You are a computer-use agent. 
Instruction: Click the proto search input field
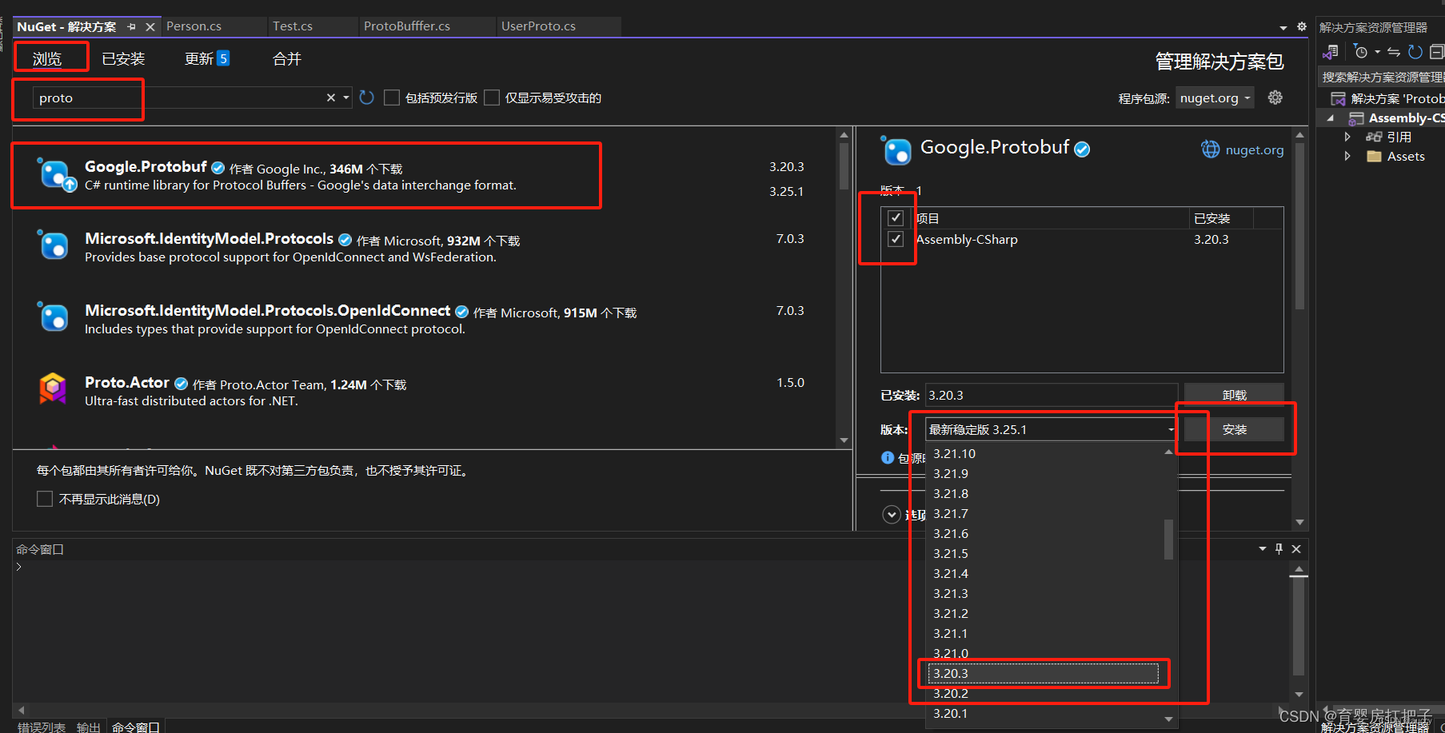[x=178, y=98]
